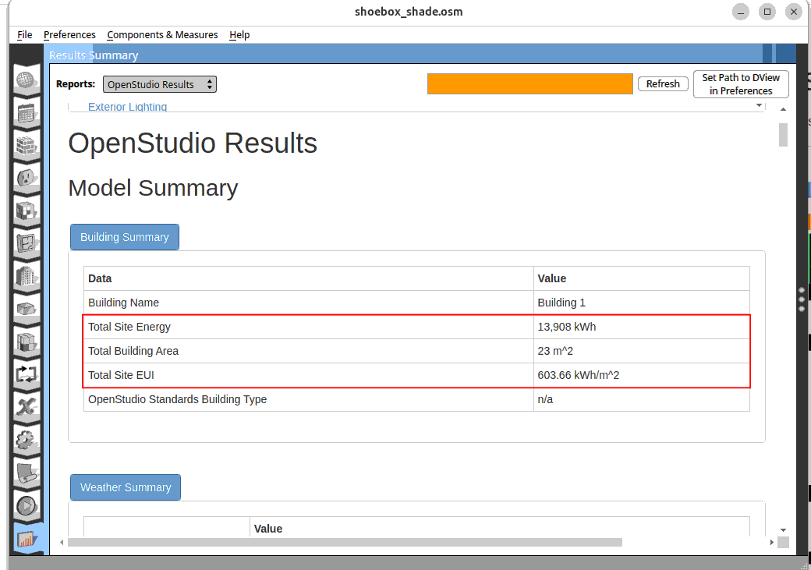Click the horizontal scrollbar at the bottom
Viewport: 811px width, 570px height.
click(x=345, y=542)
